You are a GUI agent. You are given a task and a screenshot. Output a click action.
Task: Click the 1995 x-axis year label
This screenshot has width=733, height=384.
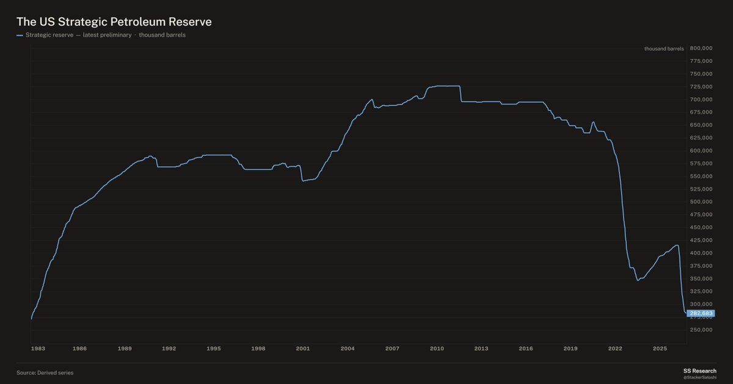pyautogui.click(x=214, y=349)
